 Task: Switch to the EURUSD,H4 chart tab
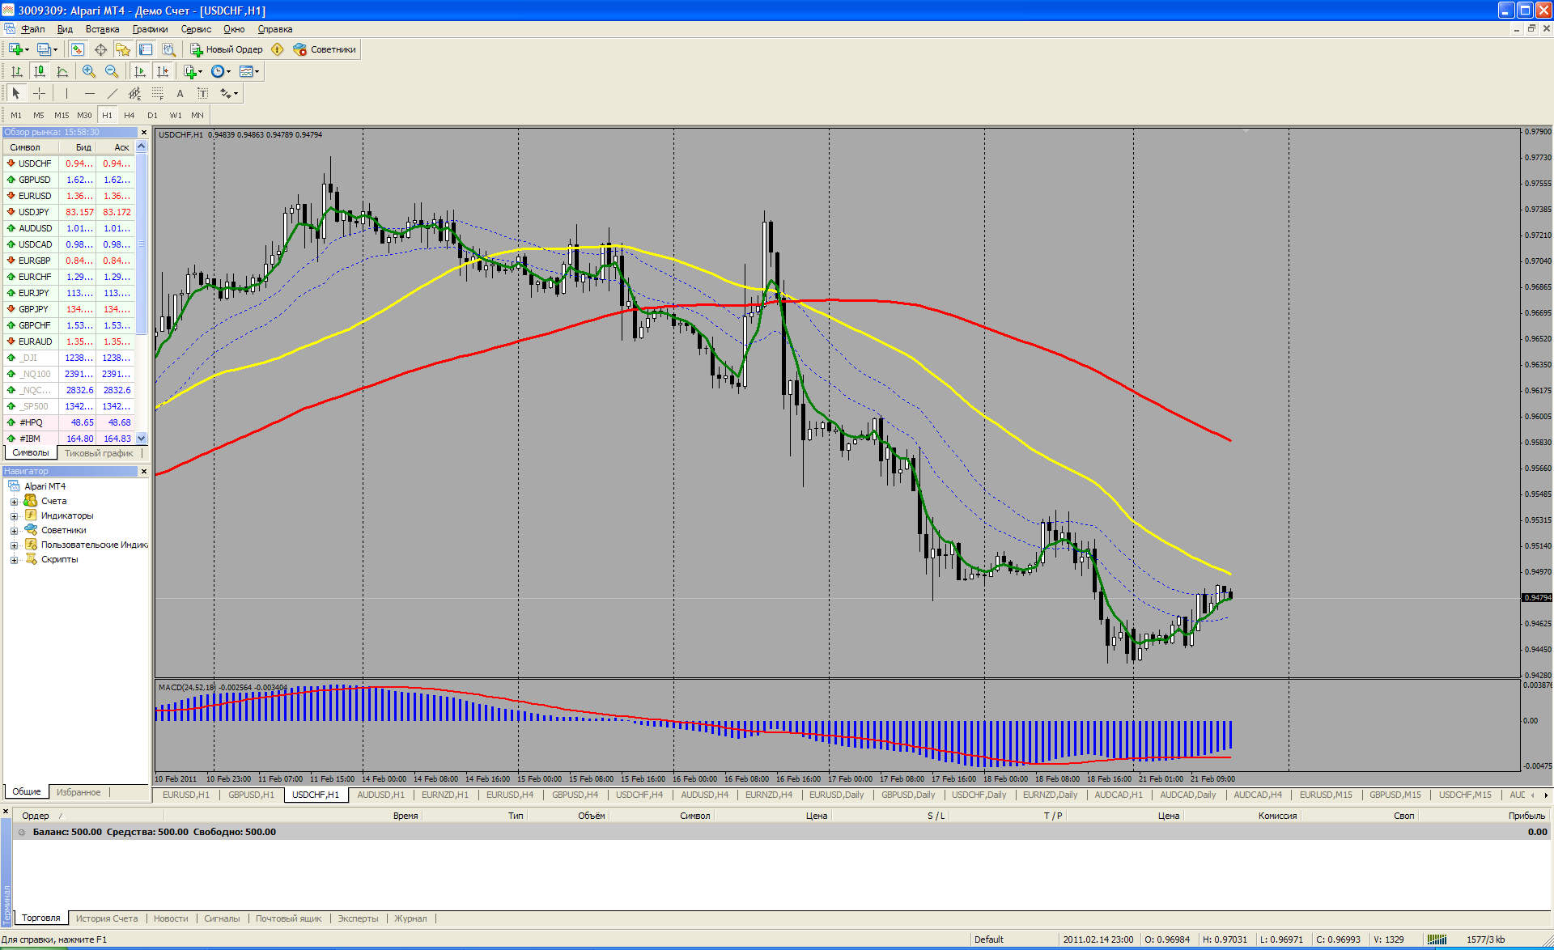(x=509, y=795)
